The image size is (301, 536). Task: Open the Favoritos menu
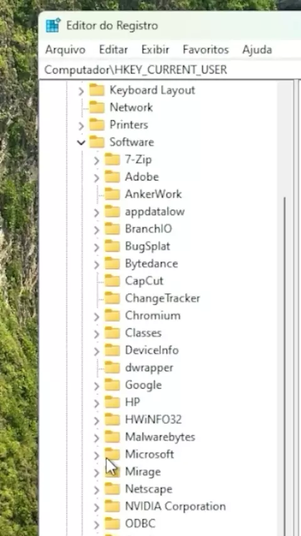[206, 50]
